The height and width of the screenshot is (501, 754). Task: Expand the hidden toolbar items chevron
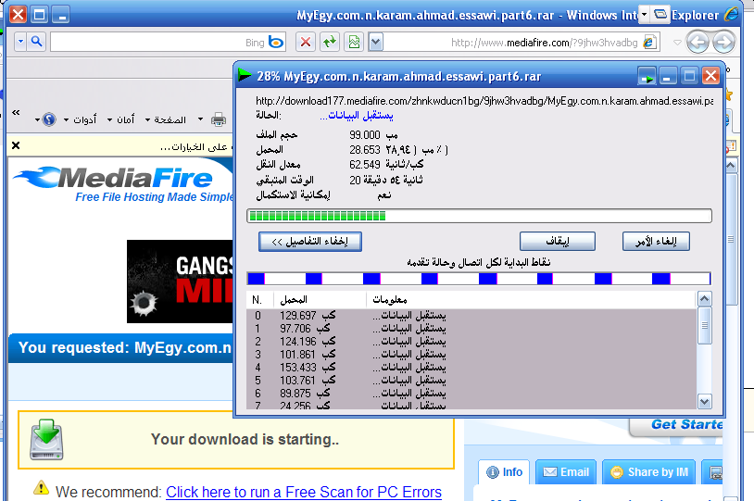point(16,113)
